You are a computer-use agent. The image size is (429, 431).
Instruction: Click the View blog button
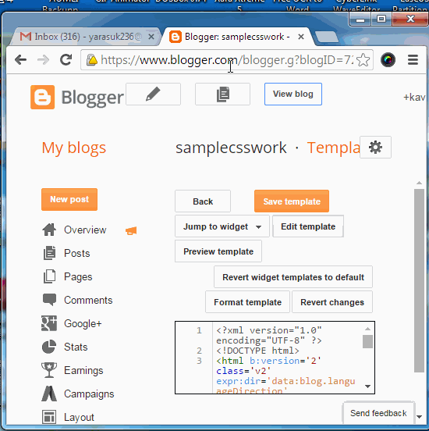[293, 94]
